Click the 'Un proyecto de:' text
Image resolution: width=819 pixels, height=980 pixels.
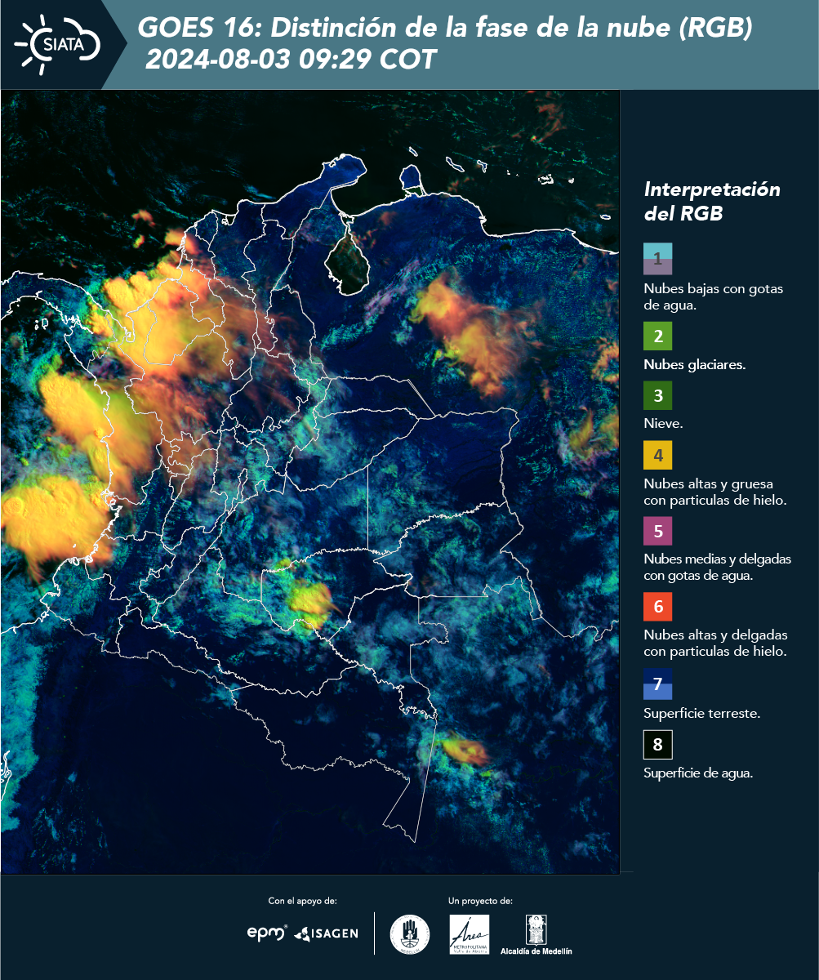tap(480, 901)
